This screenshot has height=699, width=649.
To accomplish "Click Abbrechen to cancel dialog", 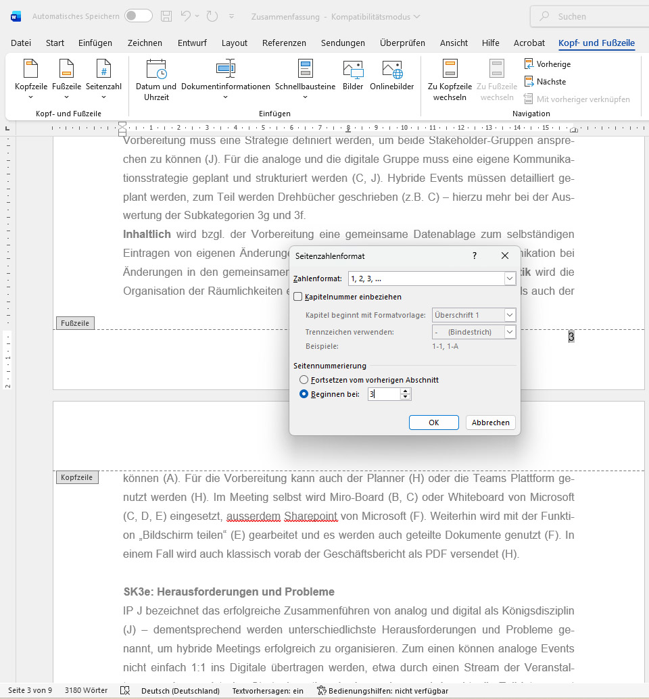I will click(x=491, y=423).
